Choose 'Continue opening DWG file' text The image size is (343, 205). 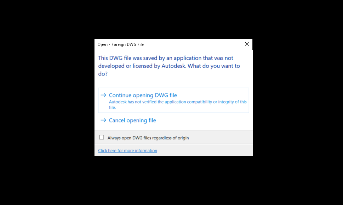(x=143, y=95)
